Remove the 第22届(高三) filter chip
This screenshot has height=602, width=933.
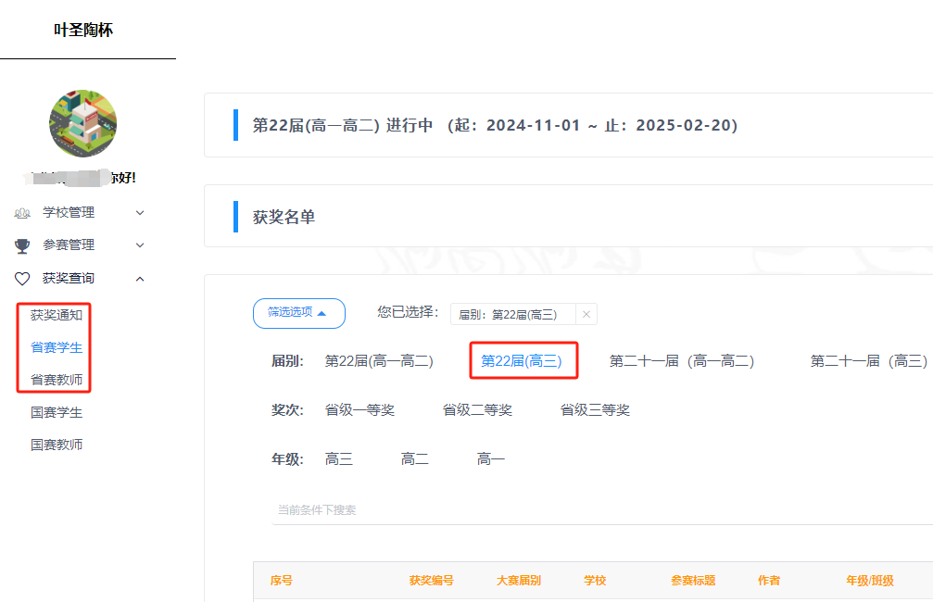[x=586, y=314]
